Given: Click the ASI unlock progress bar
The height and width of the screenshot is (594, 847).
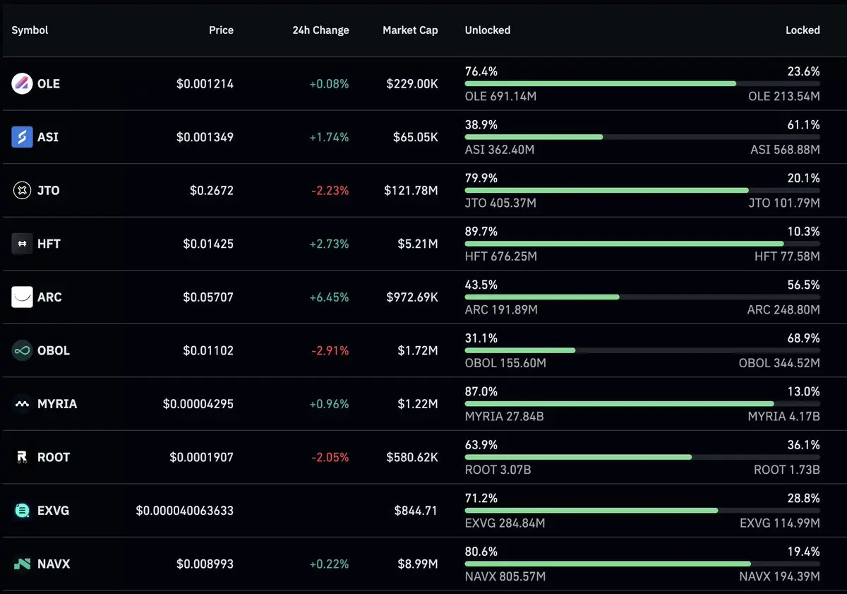Looking at the screenshot, I should 642,137.
